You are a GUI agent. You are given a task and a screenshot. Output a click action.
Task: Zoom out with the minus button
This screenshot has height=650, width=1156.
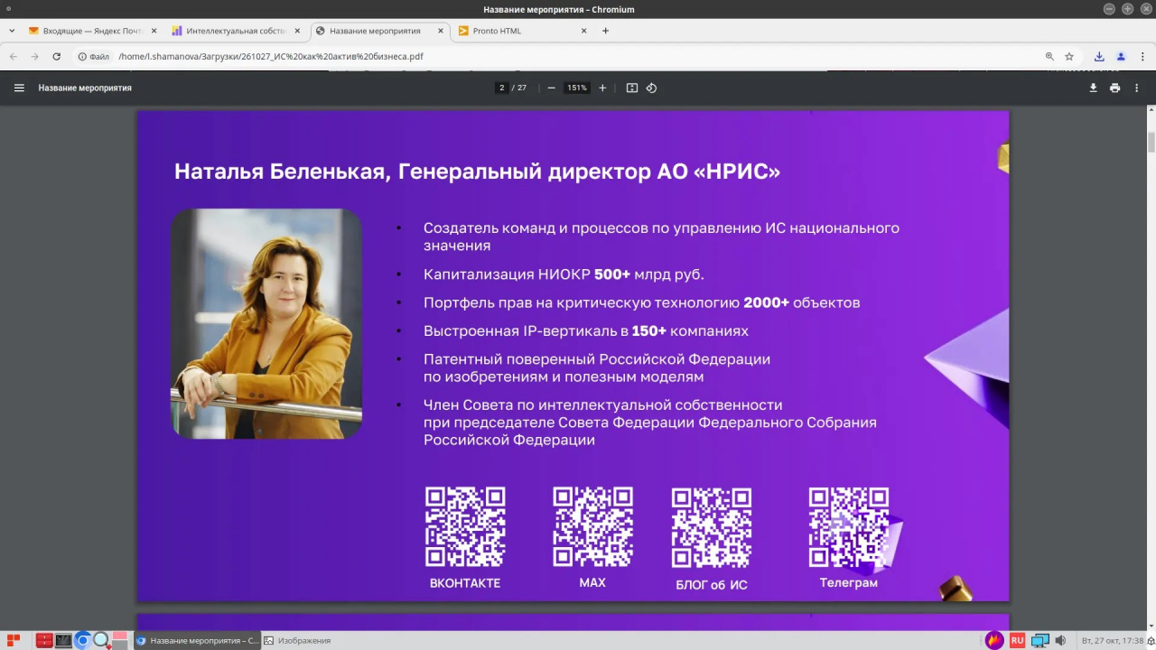point(551,88)
